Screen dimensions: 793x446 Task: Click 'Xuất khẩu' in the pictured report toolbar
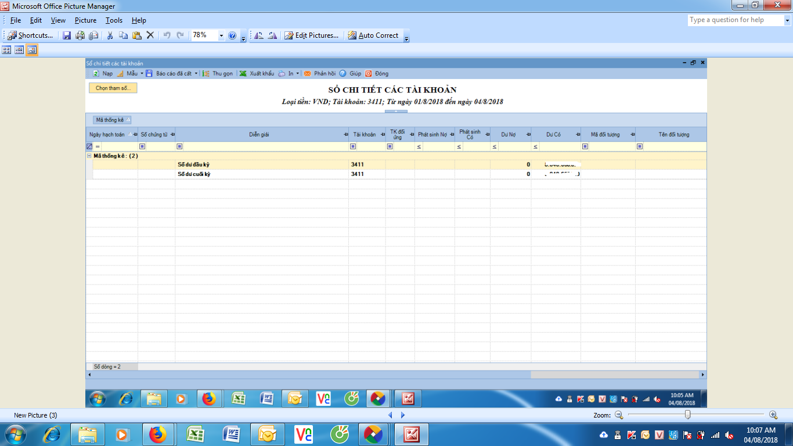[x=257, y=74]
